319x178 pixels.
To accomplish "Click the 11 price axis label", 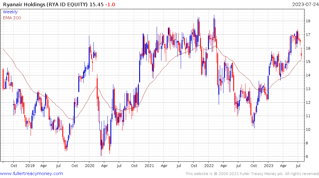I will coord(308,116).
